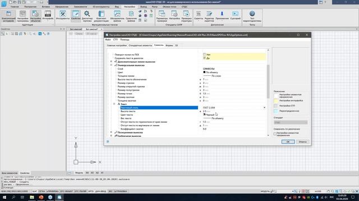This screenshot has height=201, width=359.
Task: Click the Applications download icon
Action: click(x=222, y=15)
